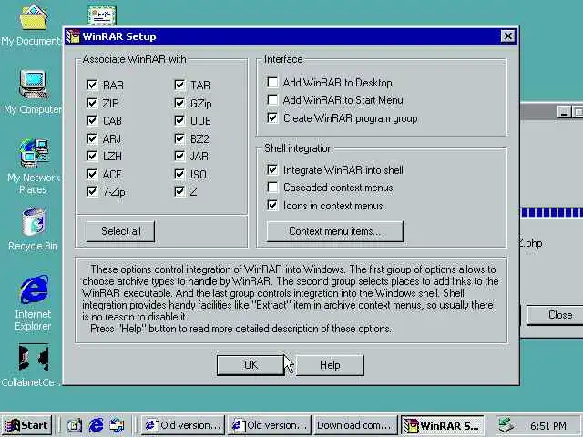The image size is (583, 437).
Task: Enable Add WinRAR to Desktop
Action: [x=272, y=82]
